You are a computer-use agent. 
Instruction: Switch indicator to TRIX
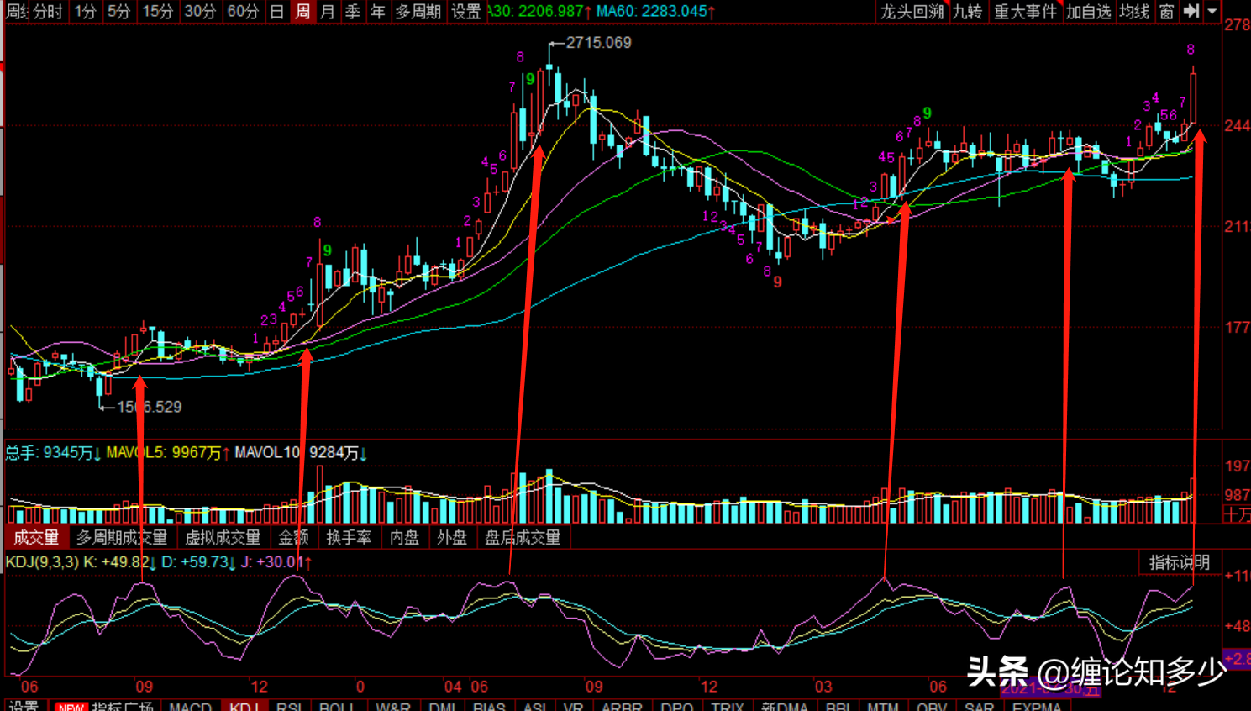pos(727,706)
